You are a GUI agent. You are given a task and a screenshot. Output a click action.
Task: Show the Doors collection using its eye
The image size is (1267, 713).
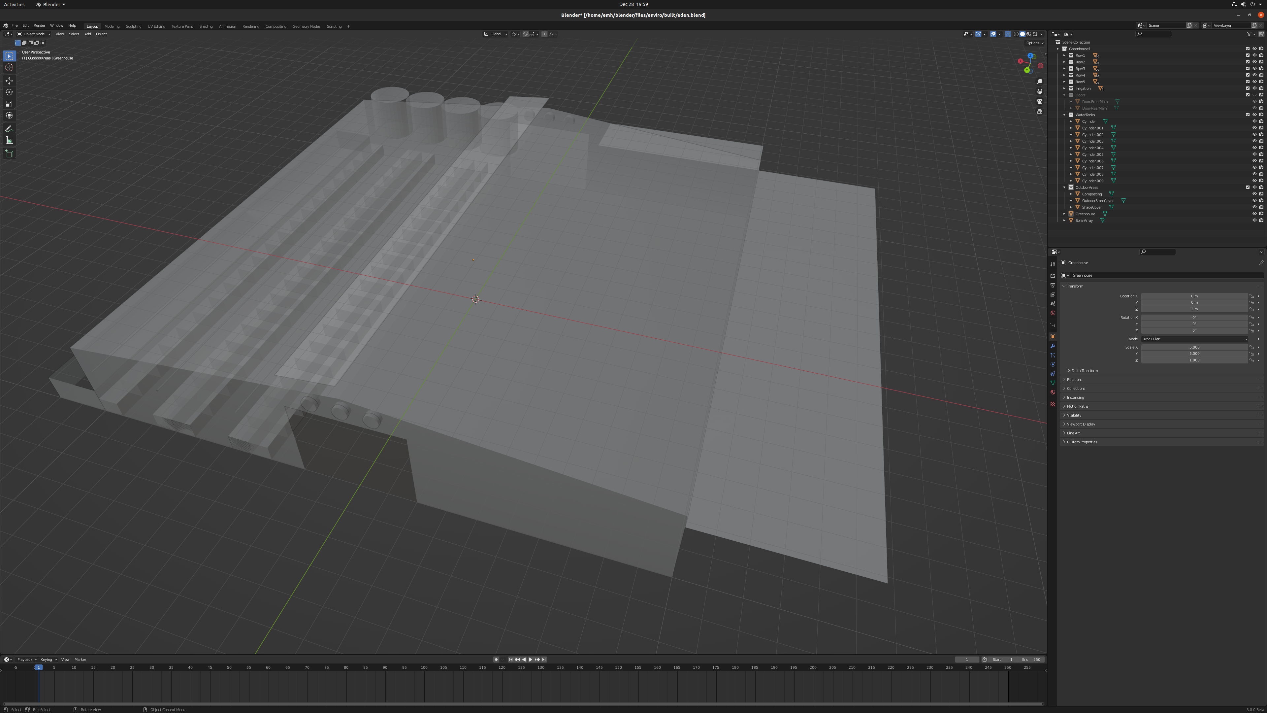[1254, 95]
